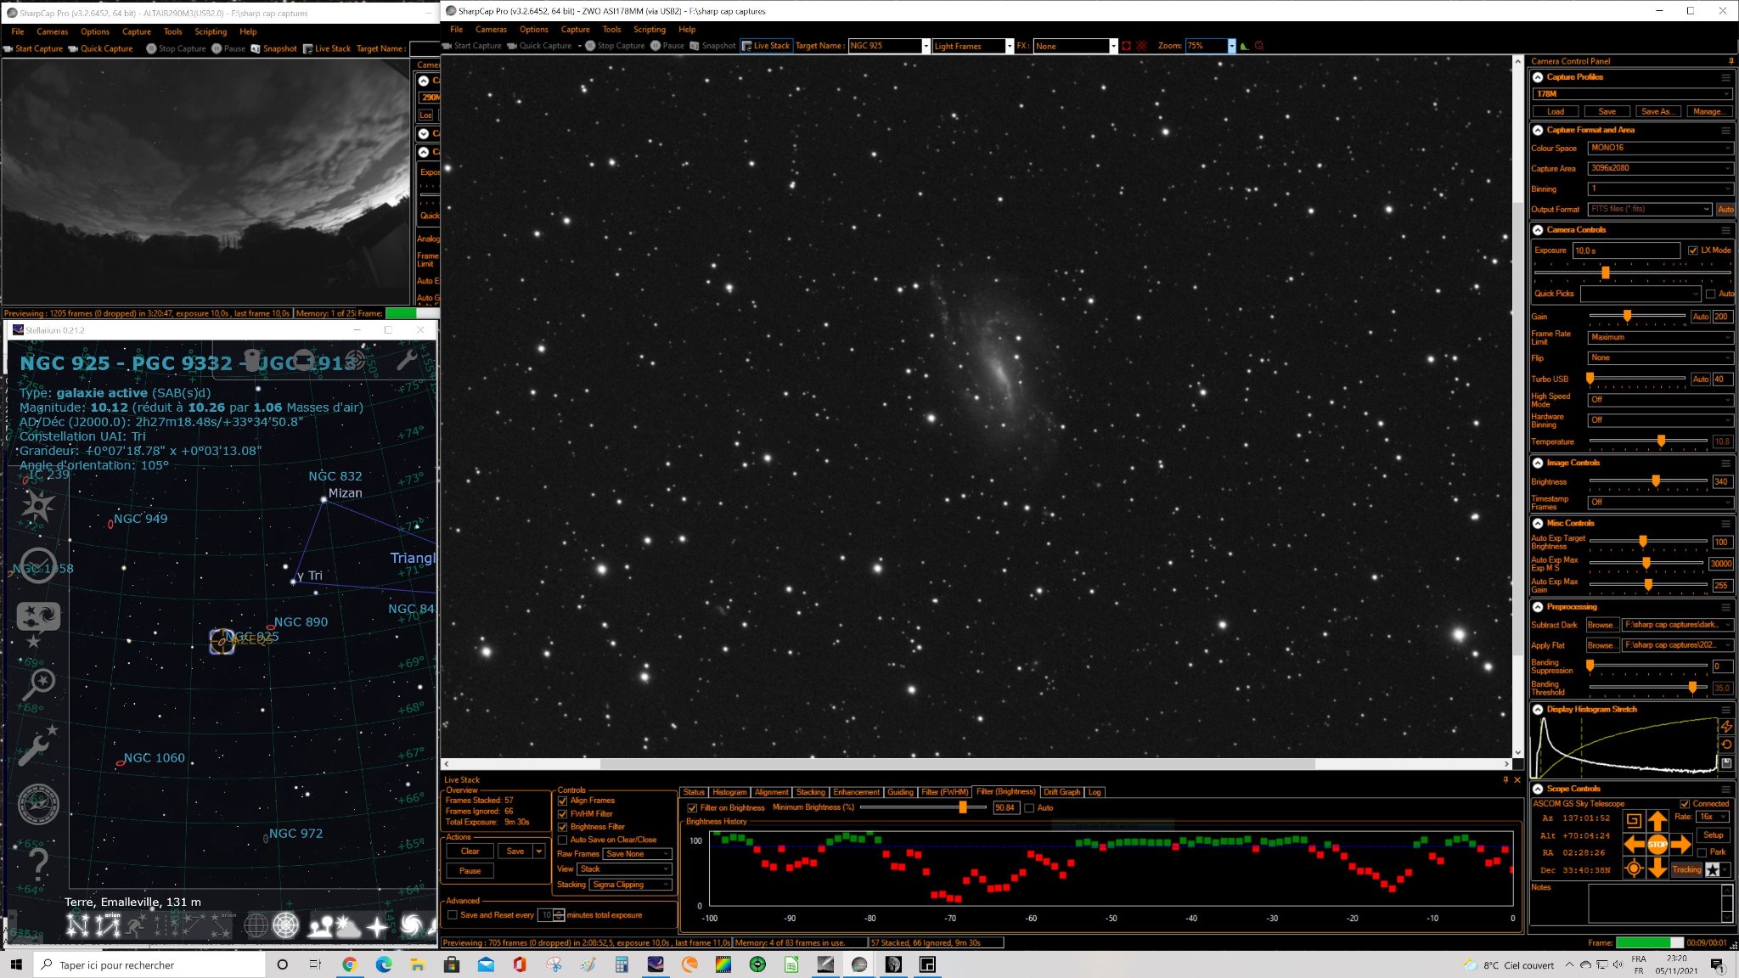Click the lightning auto-stretch icon in histogram panel
The width and height of the screenshot is (1739, 978).
[x=1726, y=727]
